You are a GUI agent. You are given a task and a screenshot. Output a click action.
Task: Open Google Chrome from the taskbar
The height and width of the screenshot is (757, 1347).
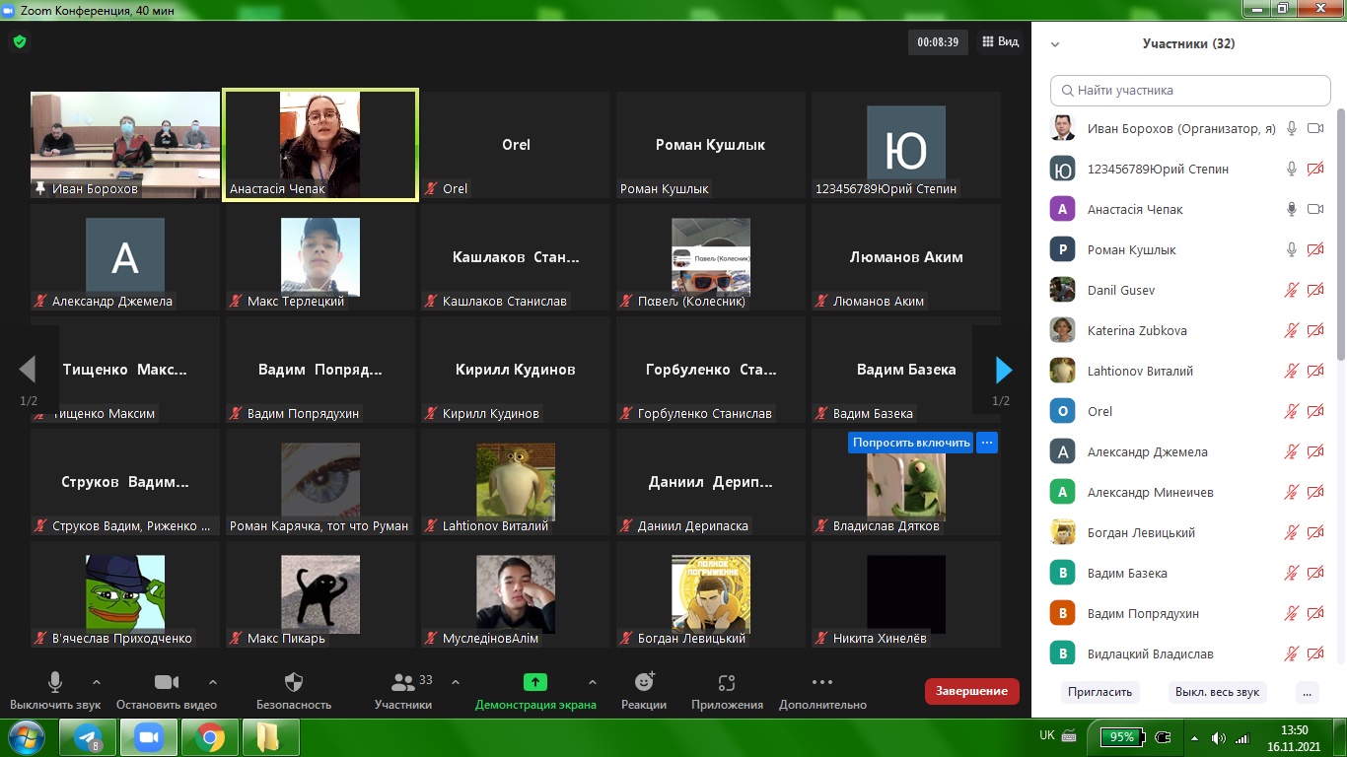click(x=209, y=737)
